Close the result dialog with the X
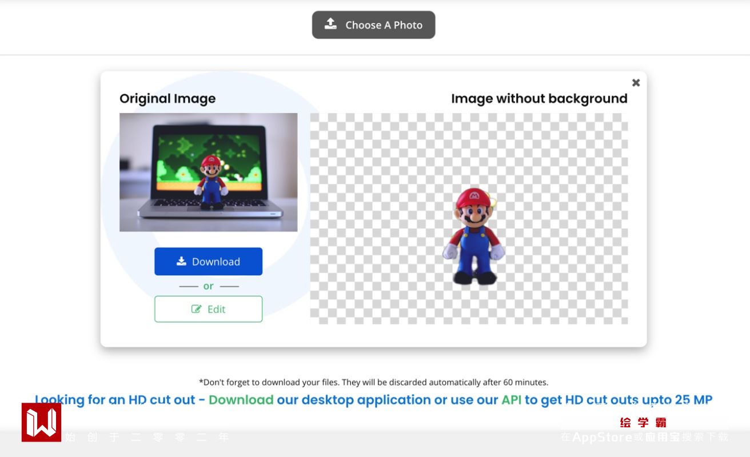The height and width of the screenshot is (457, 750). point(636,83)
